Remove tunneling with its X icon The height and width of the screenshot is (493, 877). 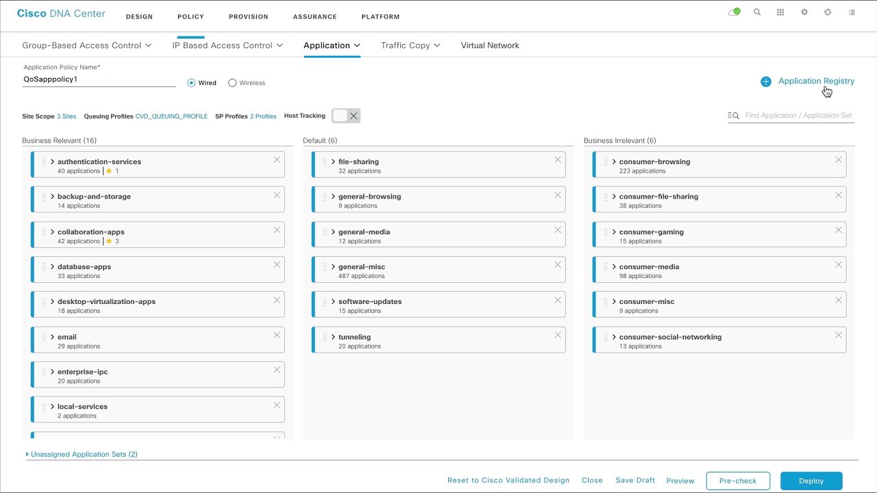tap(558, 335)
